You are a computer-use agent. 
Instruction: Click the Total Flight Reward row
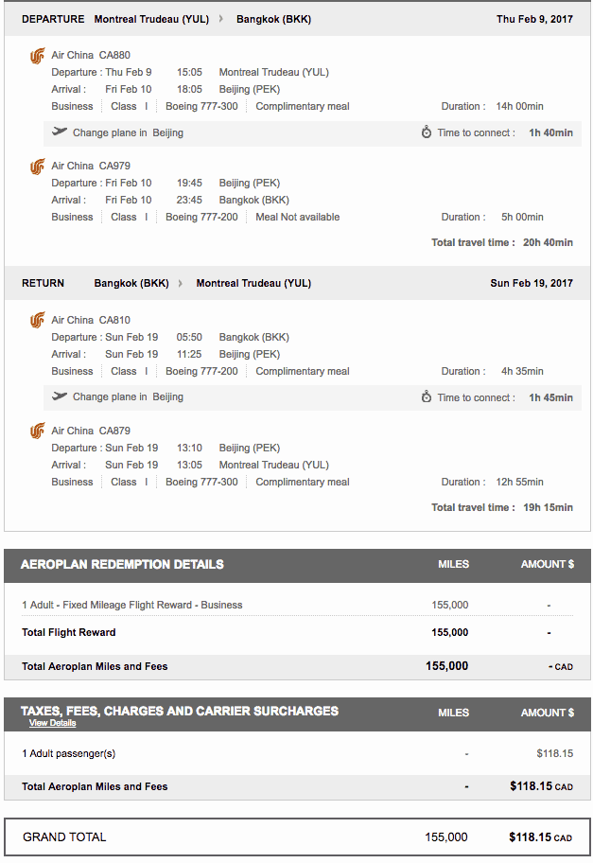coord(69,632)
